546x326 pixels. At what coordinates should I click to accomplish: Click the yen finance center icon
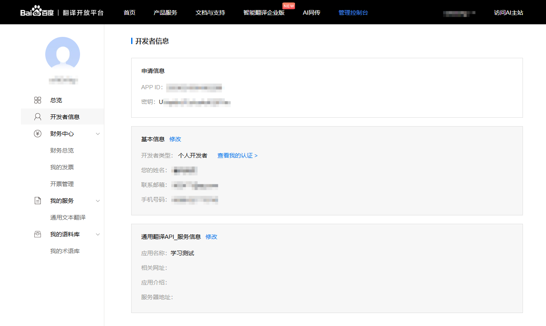[38, 134]
